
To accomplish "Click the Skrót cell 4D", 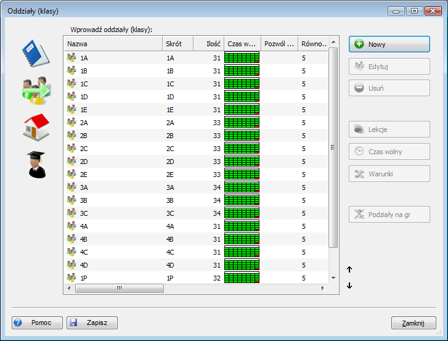I will tap(170, 265).
